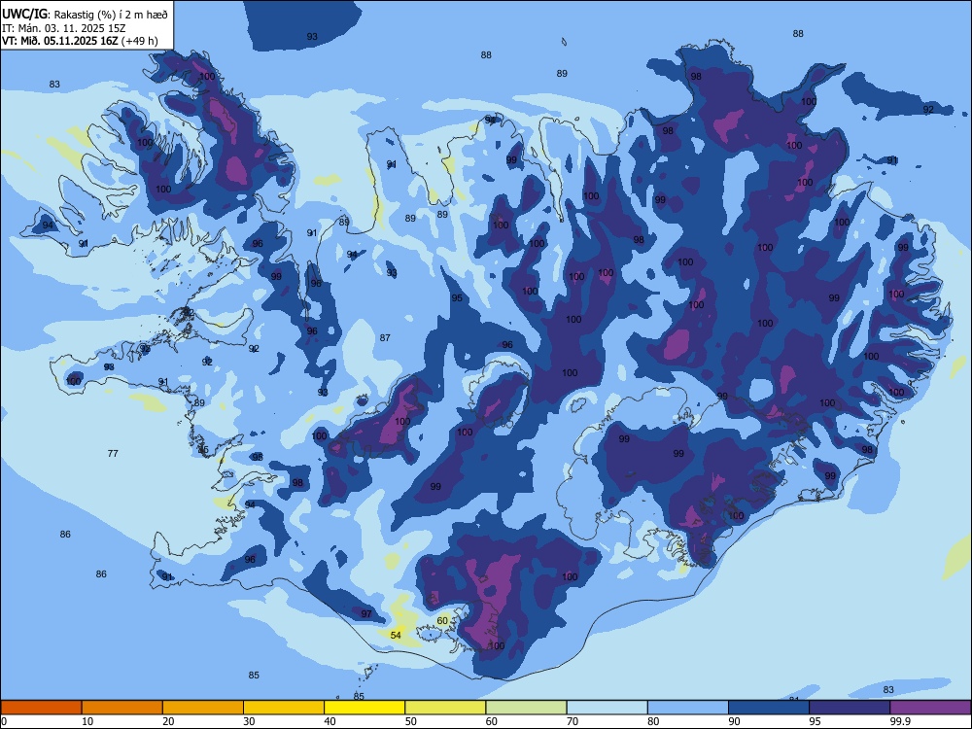Click the legend tick label 40
Image resolution: width=972 pixels, height=729 pixels.
pyautogui.click(x=330, y=721)
